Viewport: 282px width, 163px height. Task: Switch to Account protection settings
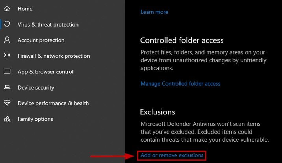[41, 40]
